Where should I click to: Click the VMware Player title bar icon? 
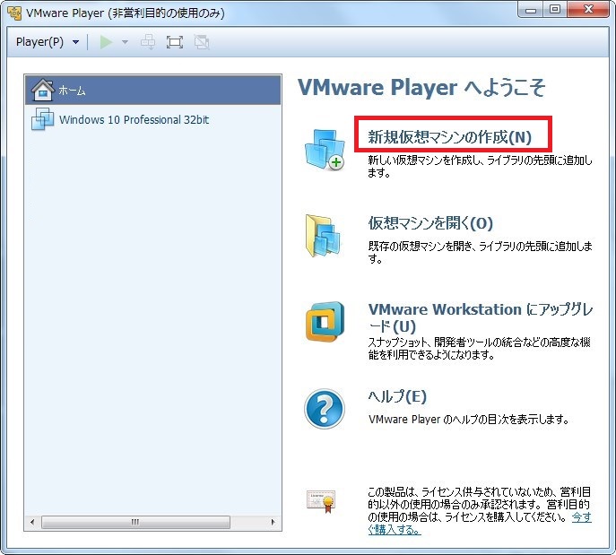tap(14, 13)
